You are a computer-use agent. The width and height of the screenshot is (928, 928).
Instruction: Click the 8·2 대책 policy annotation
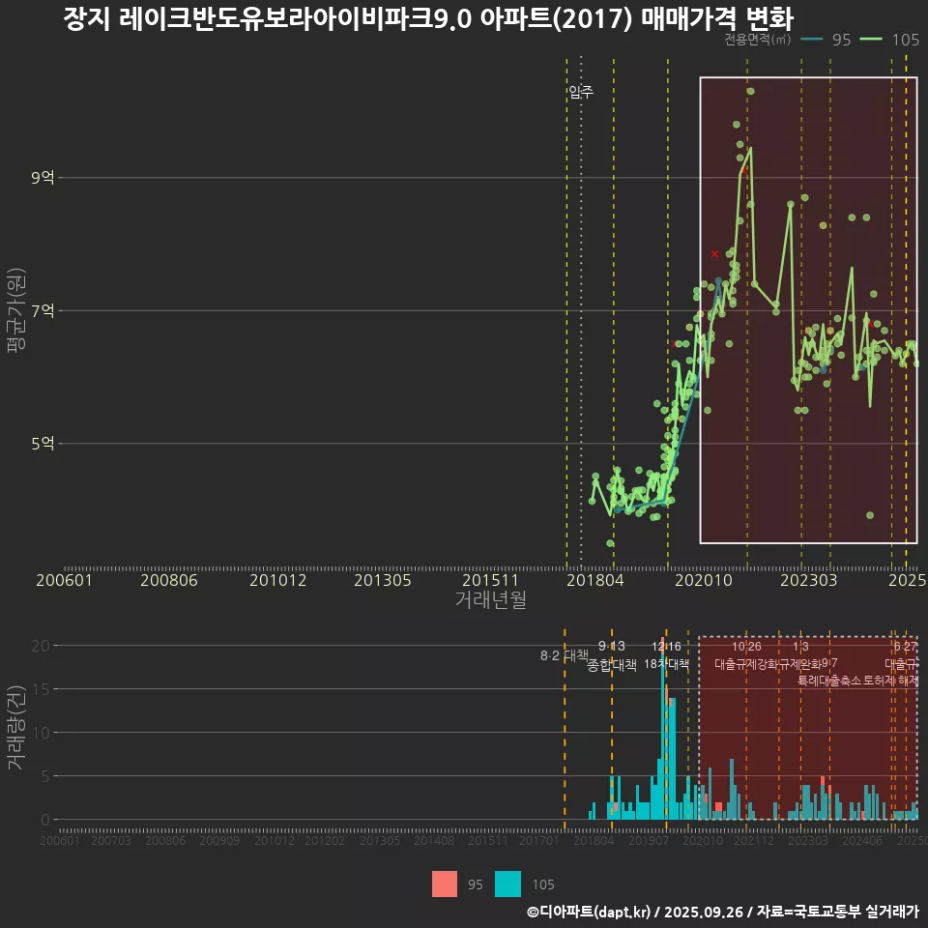(564, 655)
